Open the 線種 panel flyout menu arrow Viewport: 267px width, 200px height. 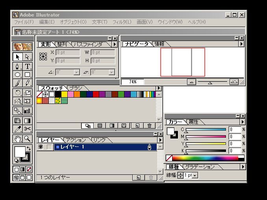click(x=243, y=167)
